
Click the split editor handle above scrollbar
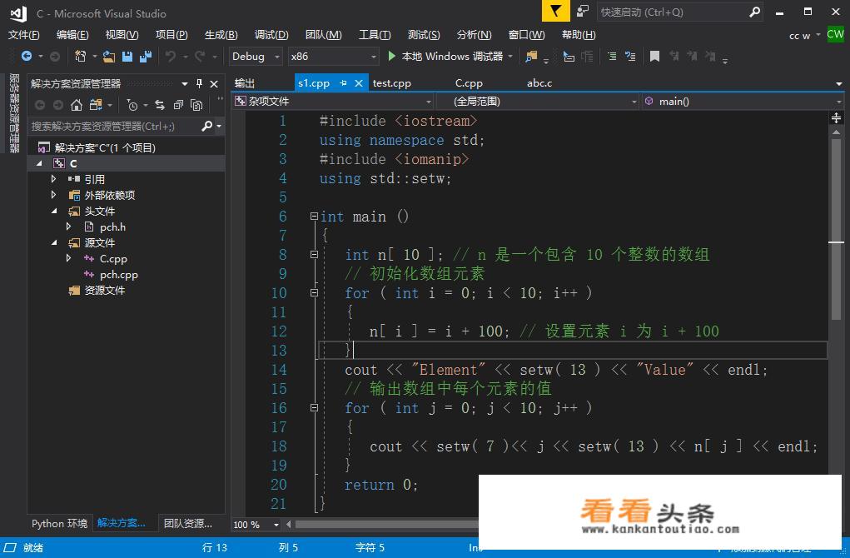836,117
